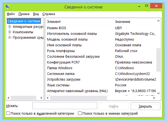Select the Аппаратно-зависимый уровень (HAL) row
The width and height of the screenshot is (167, 122).
tap(101, 91)
